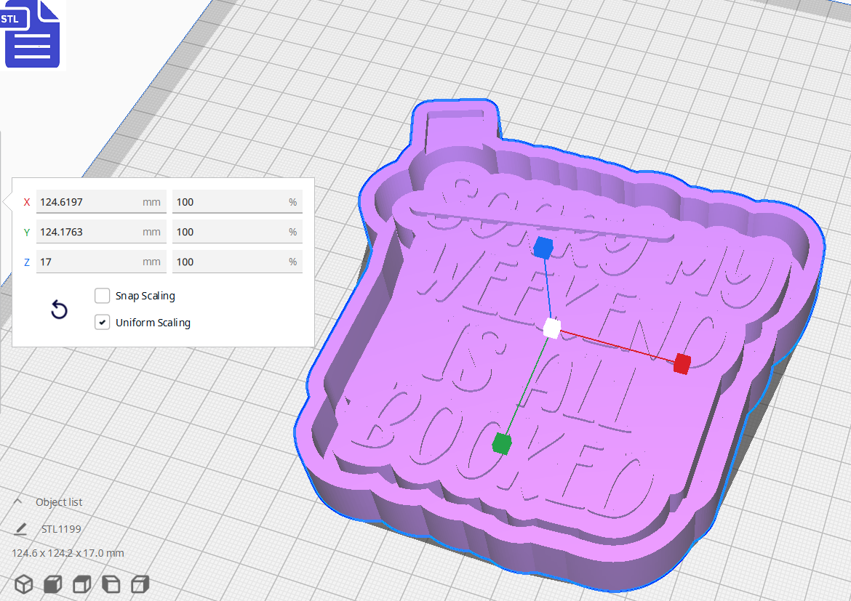851x601 pixels.
Task: Click the X scale percentage field
Action: pos(237,201)
